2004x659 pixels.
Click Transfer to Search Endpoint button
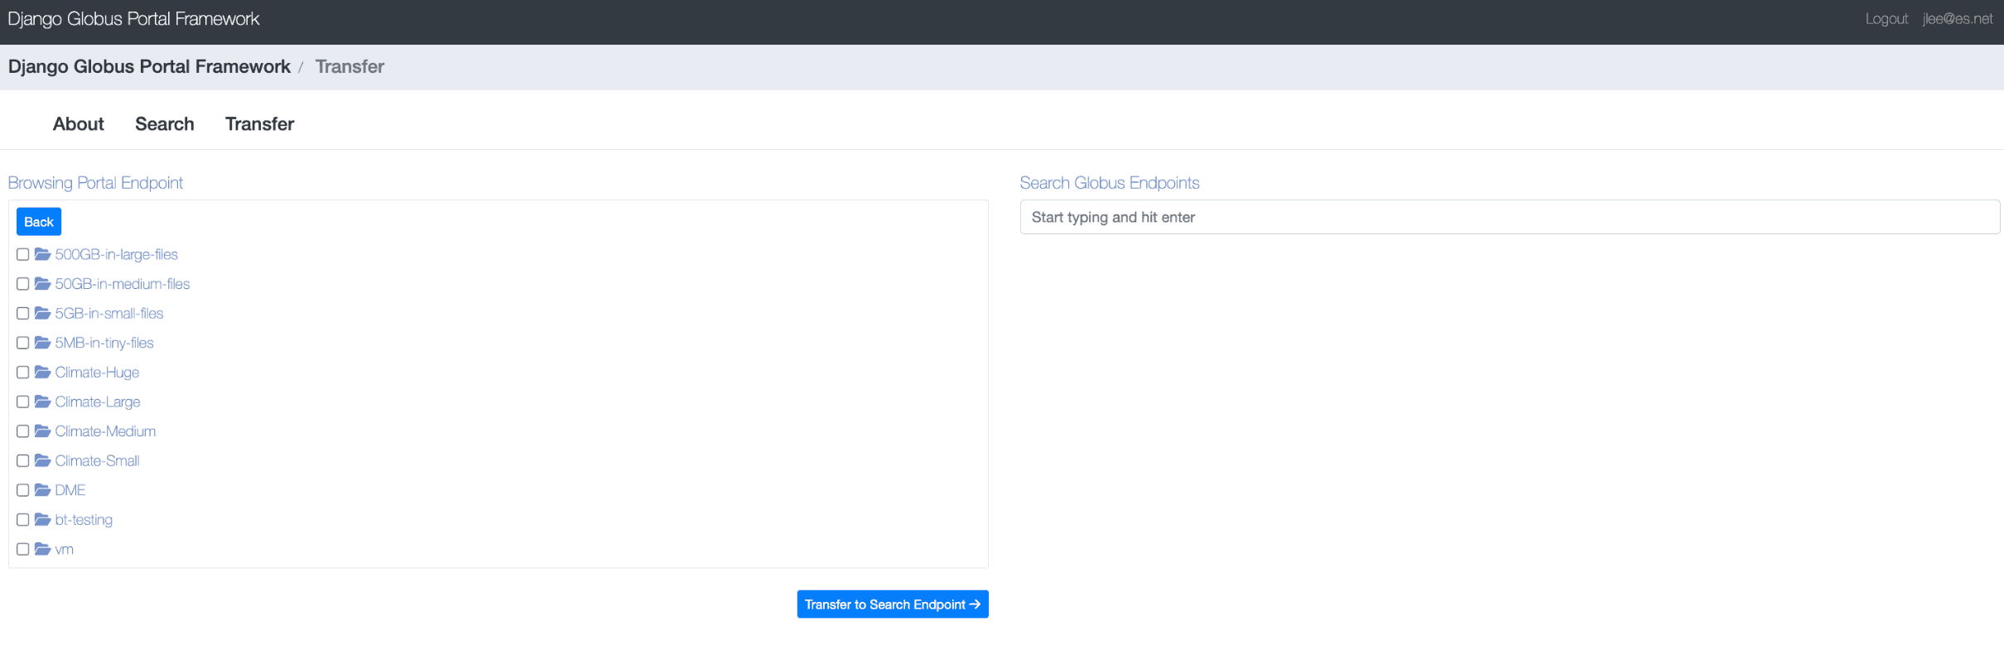893,604
